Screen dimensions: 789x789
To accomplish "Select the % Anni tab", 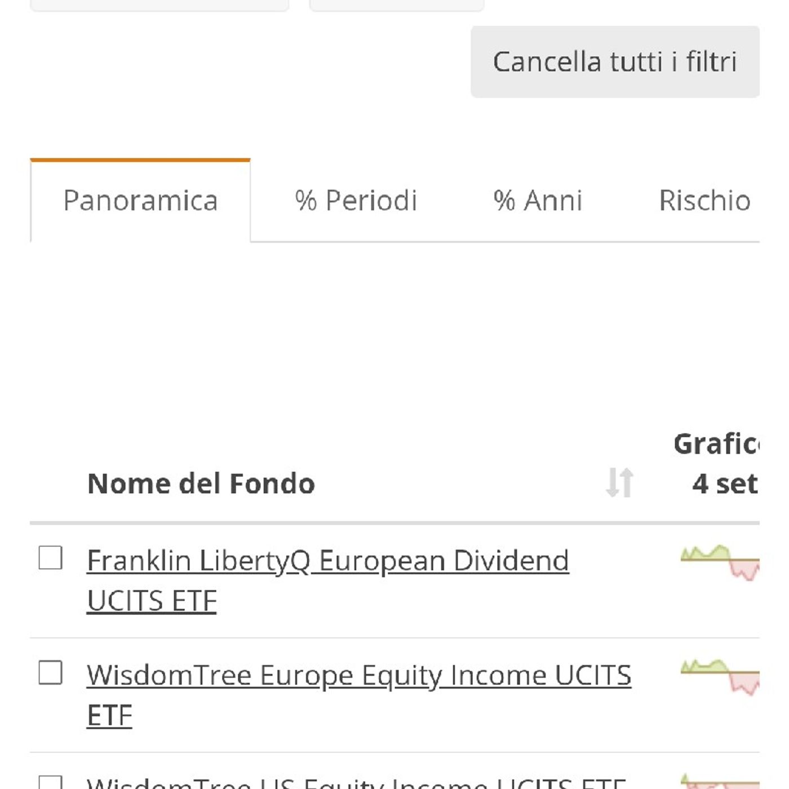I will pyautogui.click(x=537, y=201).
